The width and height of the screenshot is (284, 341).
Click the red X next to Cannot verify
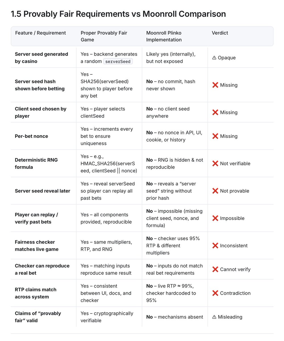[215, 269]
